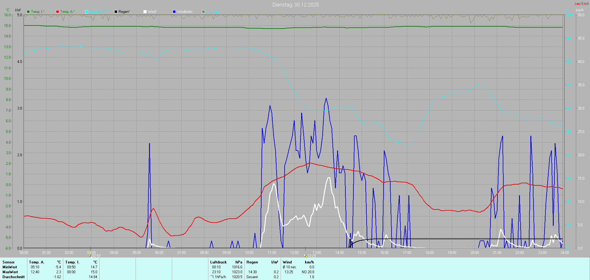Click the blue Windböen legend square

point(174,12)
